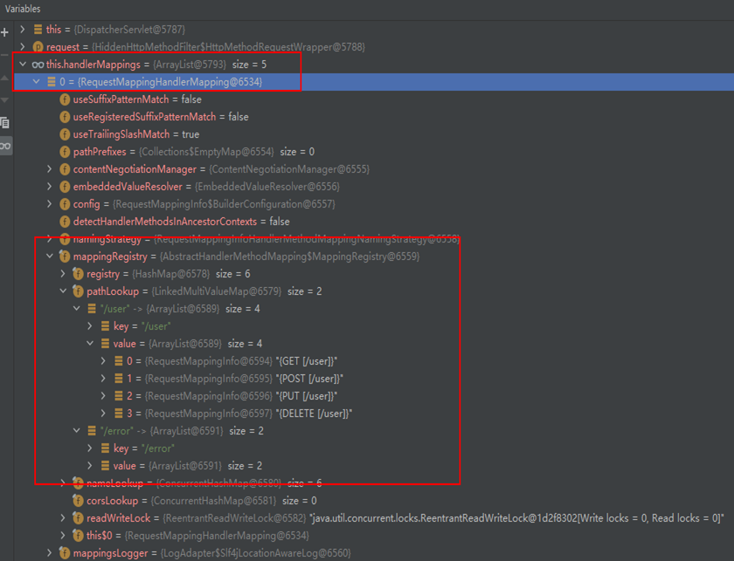Click the field icon of mappingsLogger
734x561 pixels.
coord(65,553)
